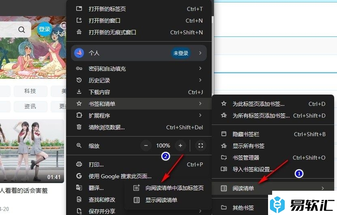
Task: Expand the 密码和自动填充 submenu arrow
Action: [200, 68]
